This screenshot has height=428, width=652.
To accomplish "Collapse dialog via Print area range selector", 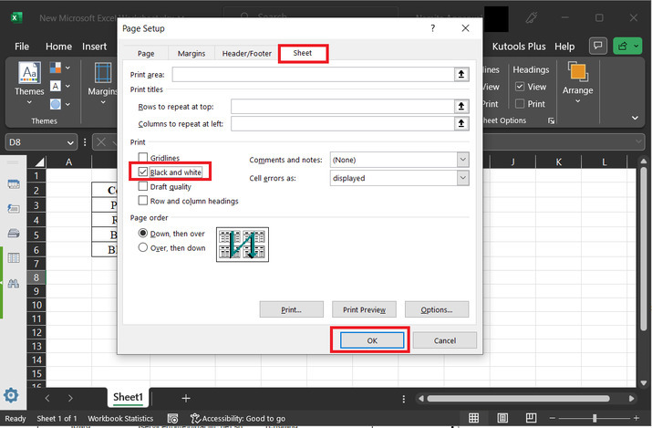I will coord(461,75).
